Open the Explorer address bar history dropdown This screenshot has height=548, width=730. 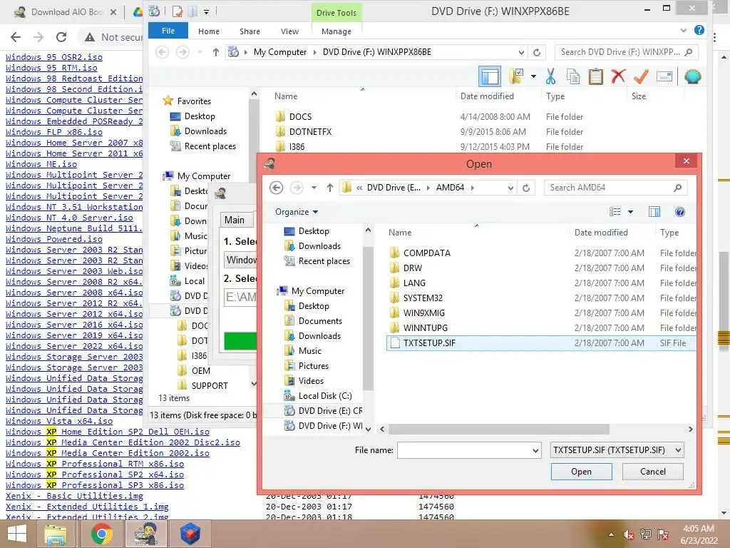[521, 52]
